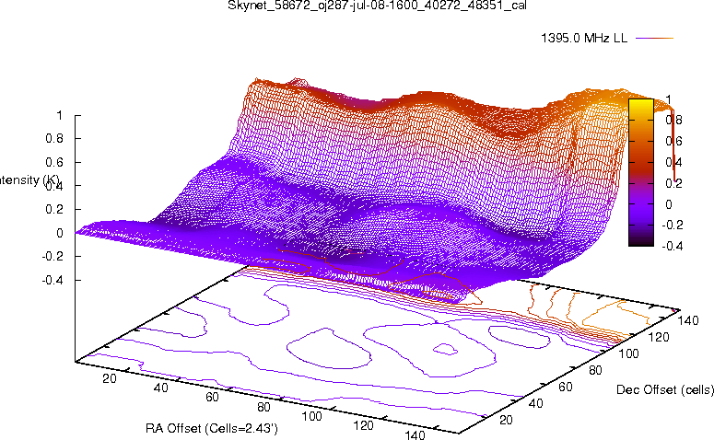Click the Intensity (K) axis label
Screen dimensions: 714x440
click(x=29, y=180)
